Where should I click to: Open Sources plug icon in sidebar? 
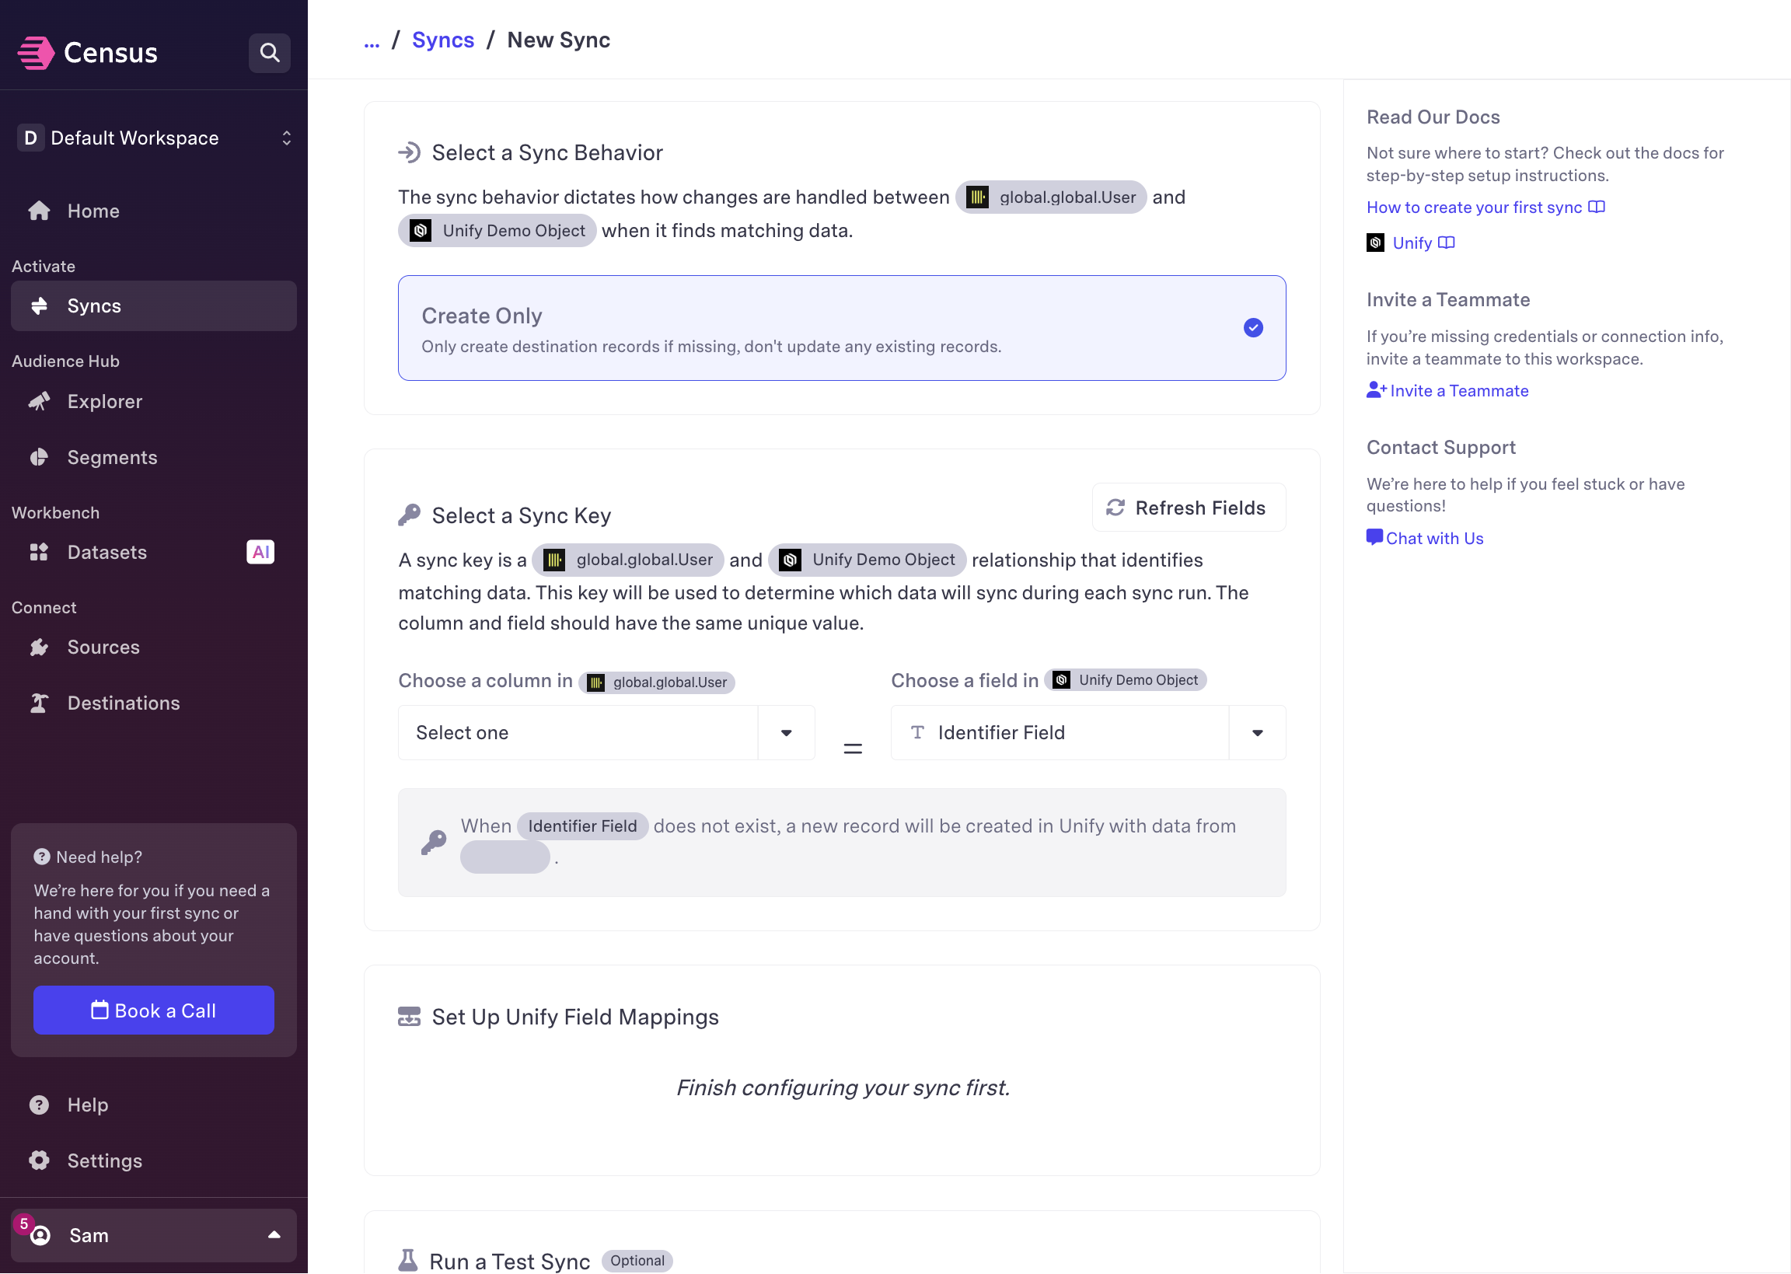39,647
